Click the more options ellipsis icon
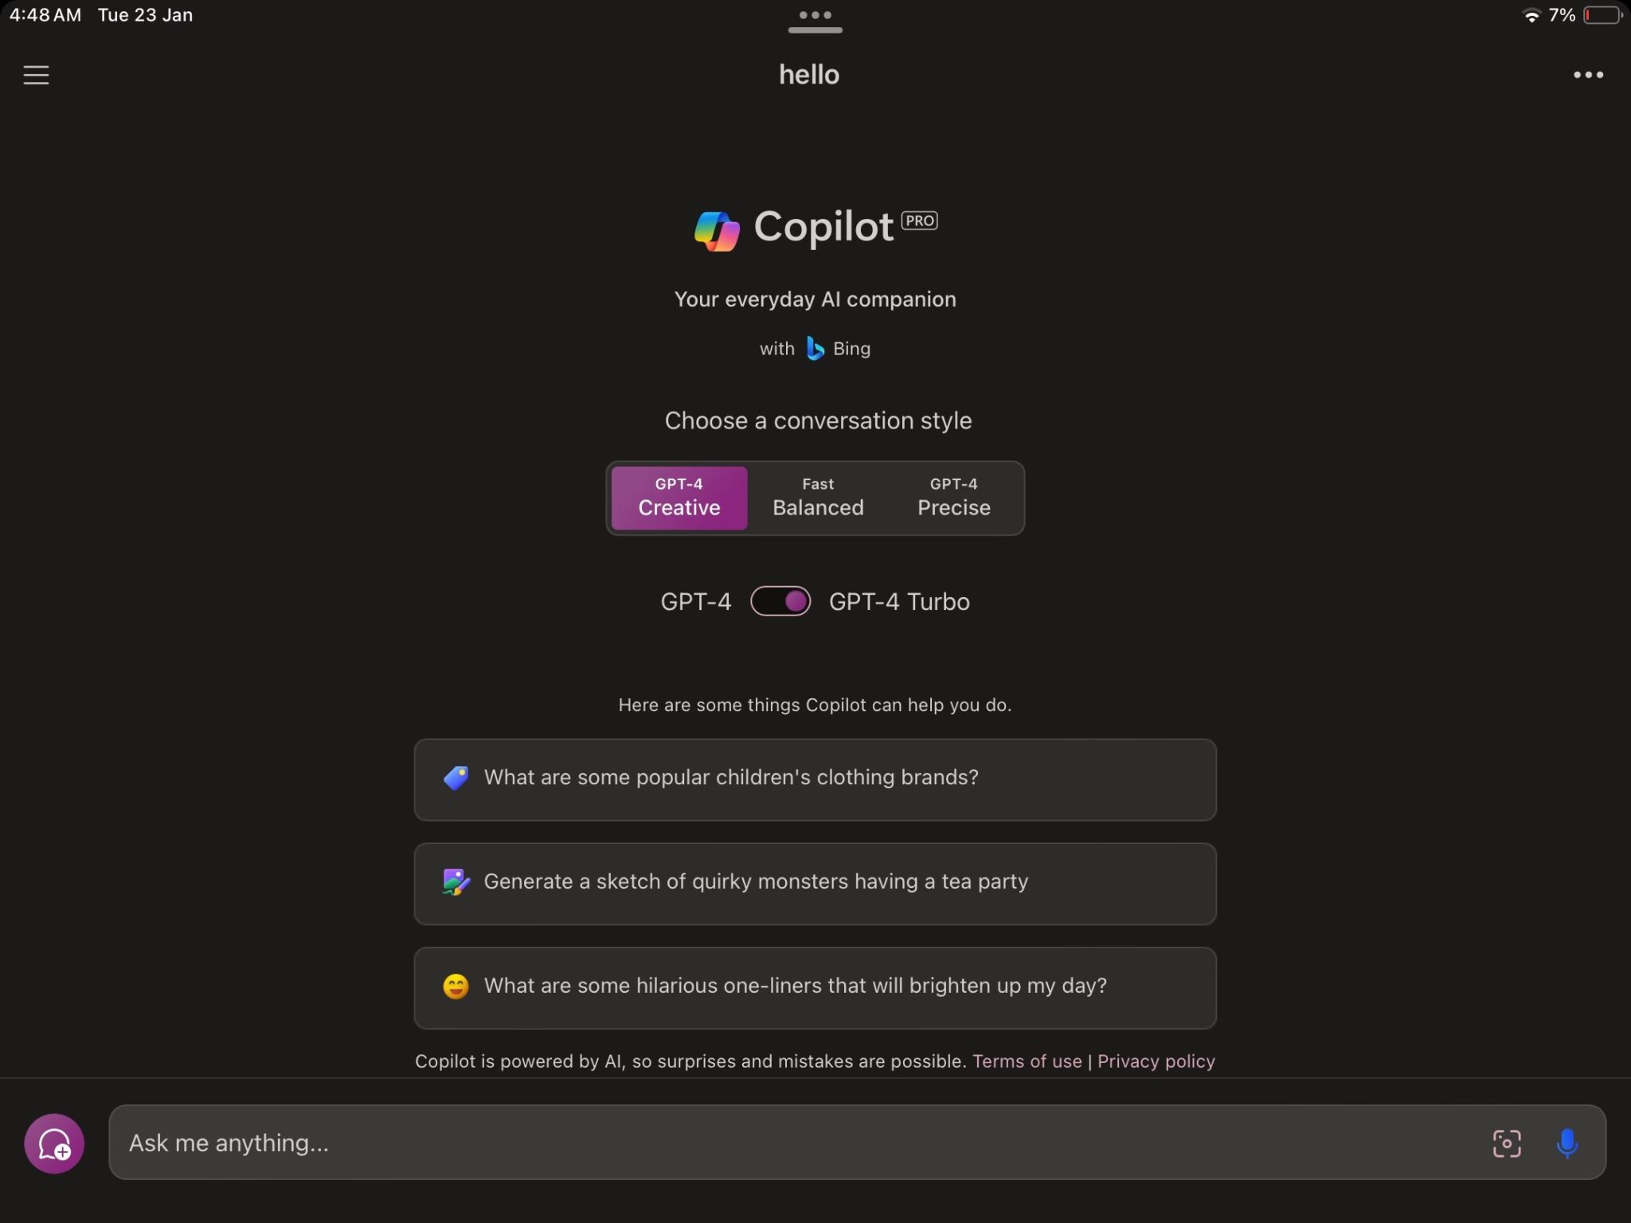The height and width of the screenshot is (1223, 1631). pos(1589,73)
